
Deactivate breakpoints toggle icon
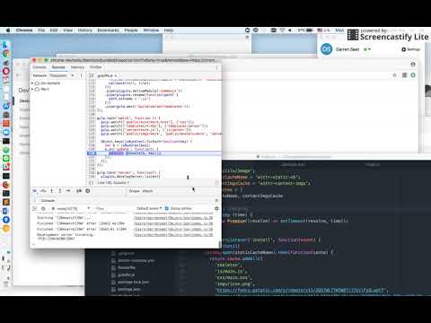tap(79, 191)
